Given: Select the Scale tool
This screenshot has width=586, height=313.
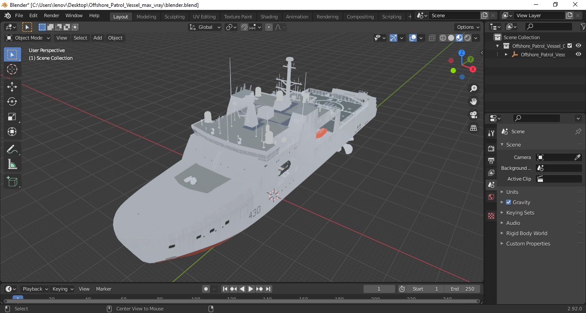Looking at the screenshot, I should [x=12, y=117].
